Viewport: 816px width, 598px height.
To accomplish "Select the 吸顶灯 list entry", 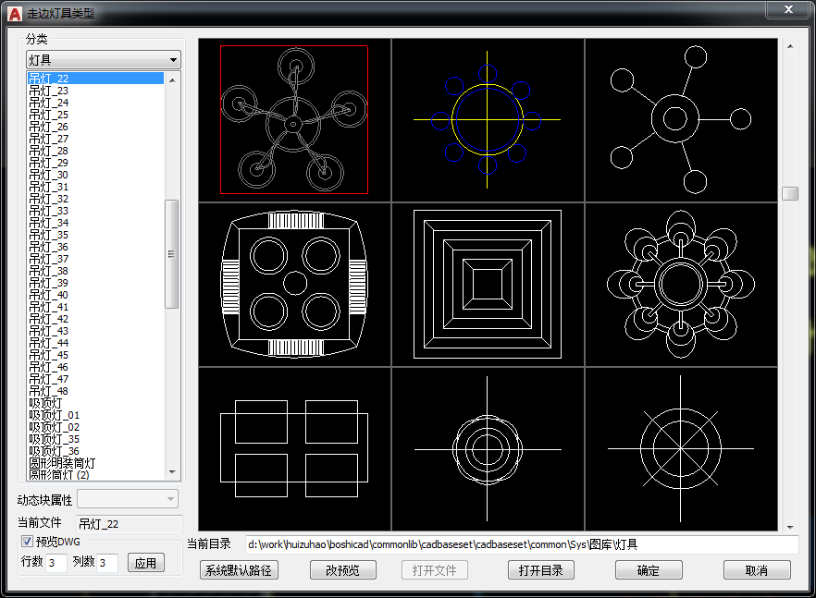I will pyautogui.click(x=95, y=403).
